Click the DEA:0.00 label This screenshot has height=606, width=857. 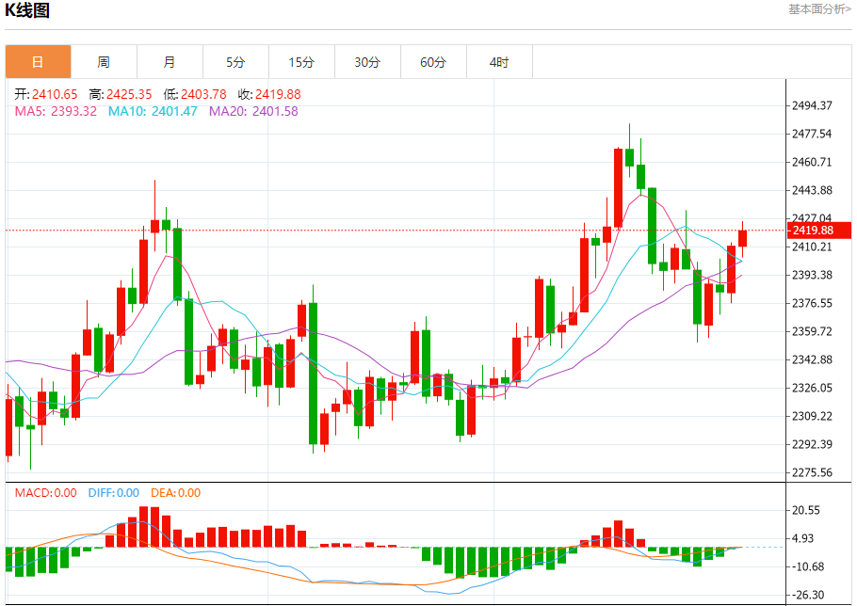click(x=175, y=493)
